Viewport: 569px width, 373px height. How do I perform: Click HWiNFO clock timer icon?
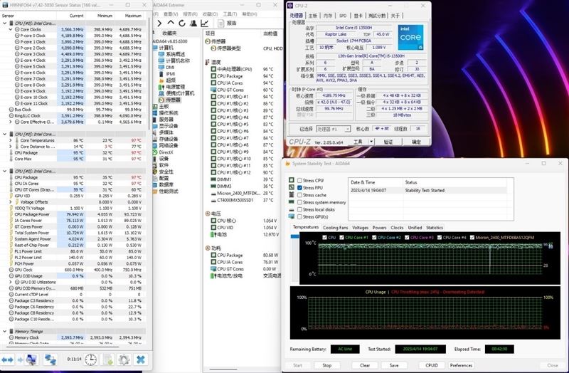point(91,359)
